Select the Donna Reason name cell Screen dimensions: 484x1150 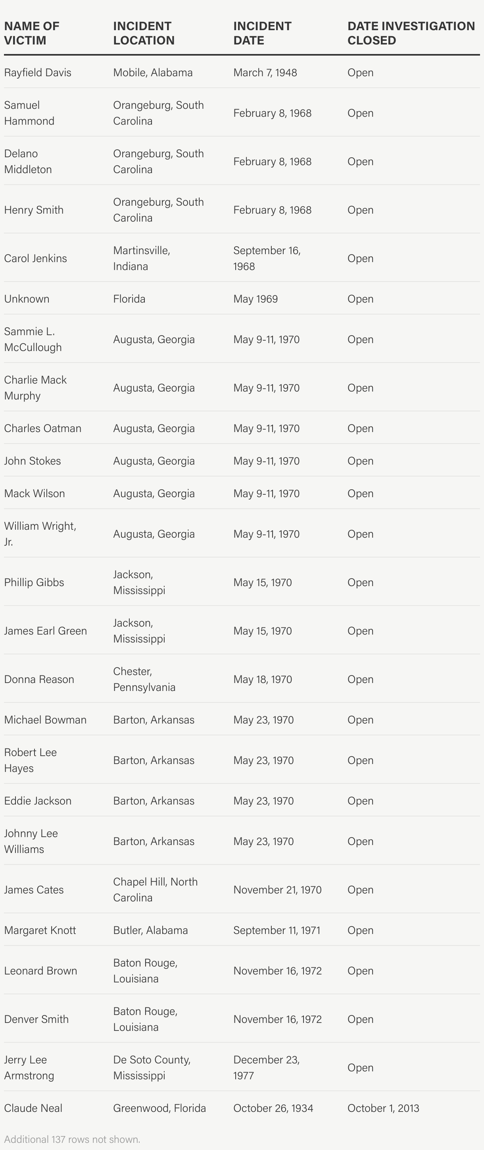[39, 679]
